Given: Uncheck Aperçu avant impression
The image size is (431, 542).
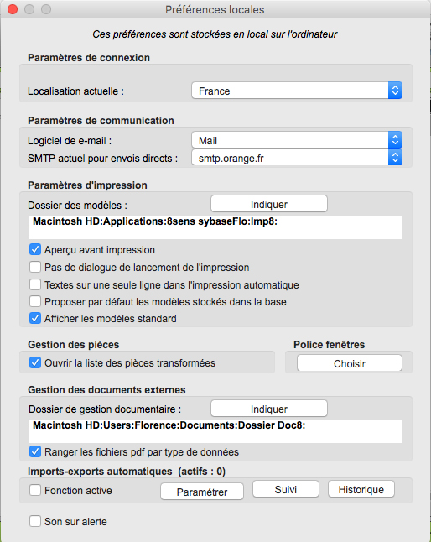Looking at the screenshot, I should pyautogui.click(x=35, y=249).
